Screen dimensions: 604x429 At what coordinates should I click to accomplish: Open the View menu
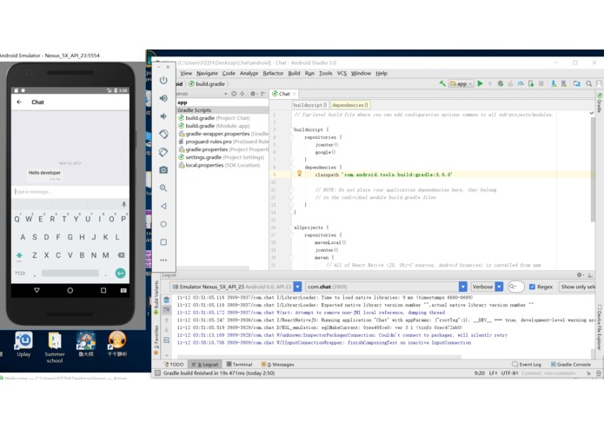(x=186, y=73)
